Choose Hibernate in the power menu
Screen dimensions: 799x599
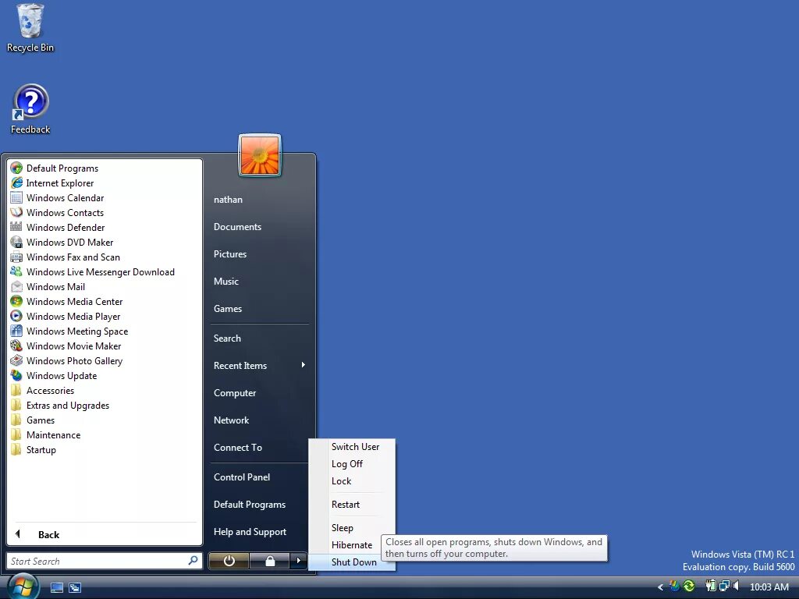[352, 545]
